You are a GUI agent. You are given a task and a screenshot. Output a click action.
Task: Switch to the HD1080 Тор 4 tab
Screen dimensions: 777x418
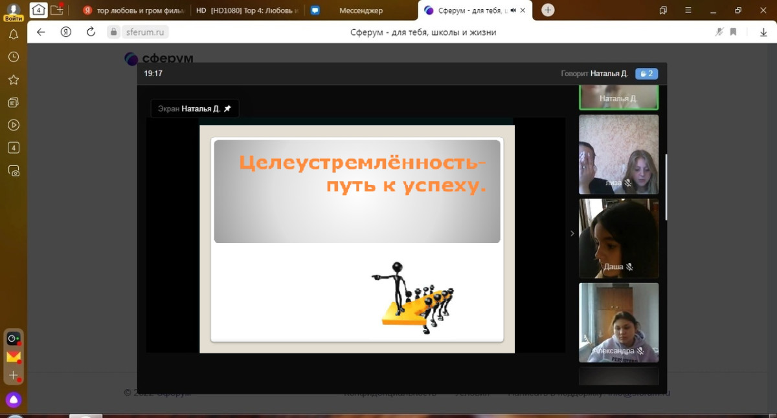[x=246, y=10]
